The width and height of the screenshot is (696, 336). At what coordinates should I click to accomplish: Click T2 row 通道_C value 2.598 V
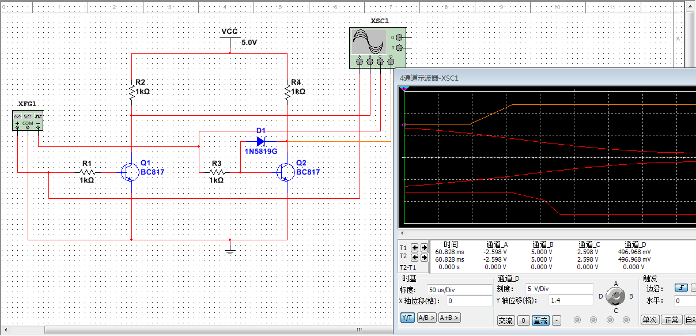(588, 259)
